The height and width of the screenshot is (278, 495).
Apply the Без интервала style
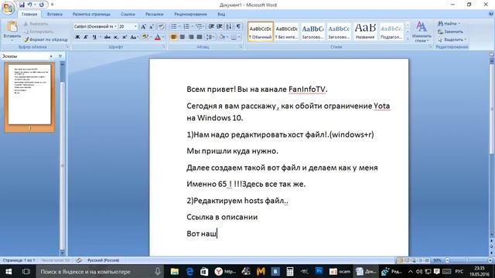pyautogui.click(x=287, y=32)
